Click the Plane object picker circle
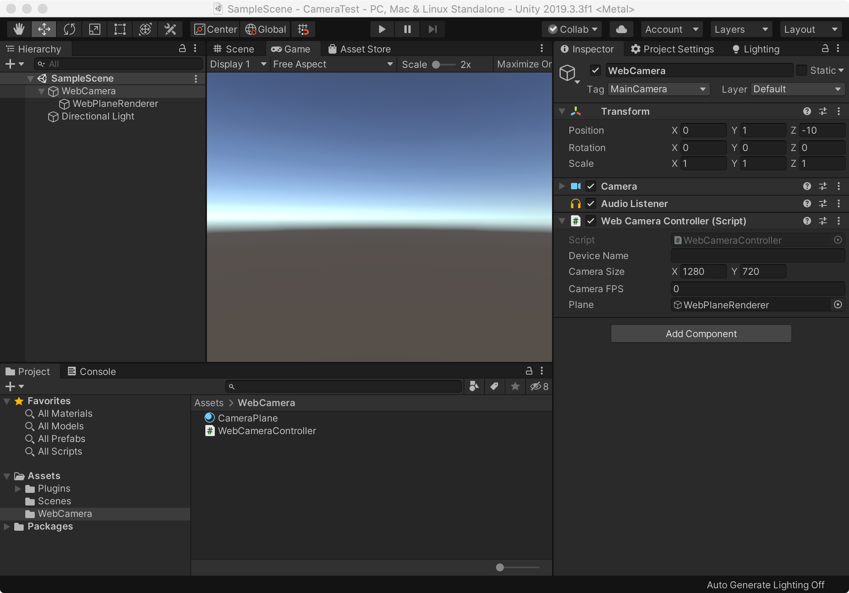Viewport: 849px width, 593px height. [838, 305]
